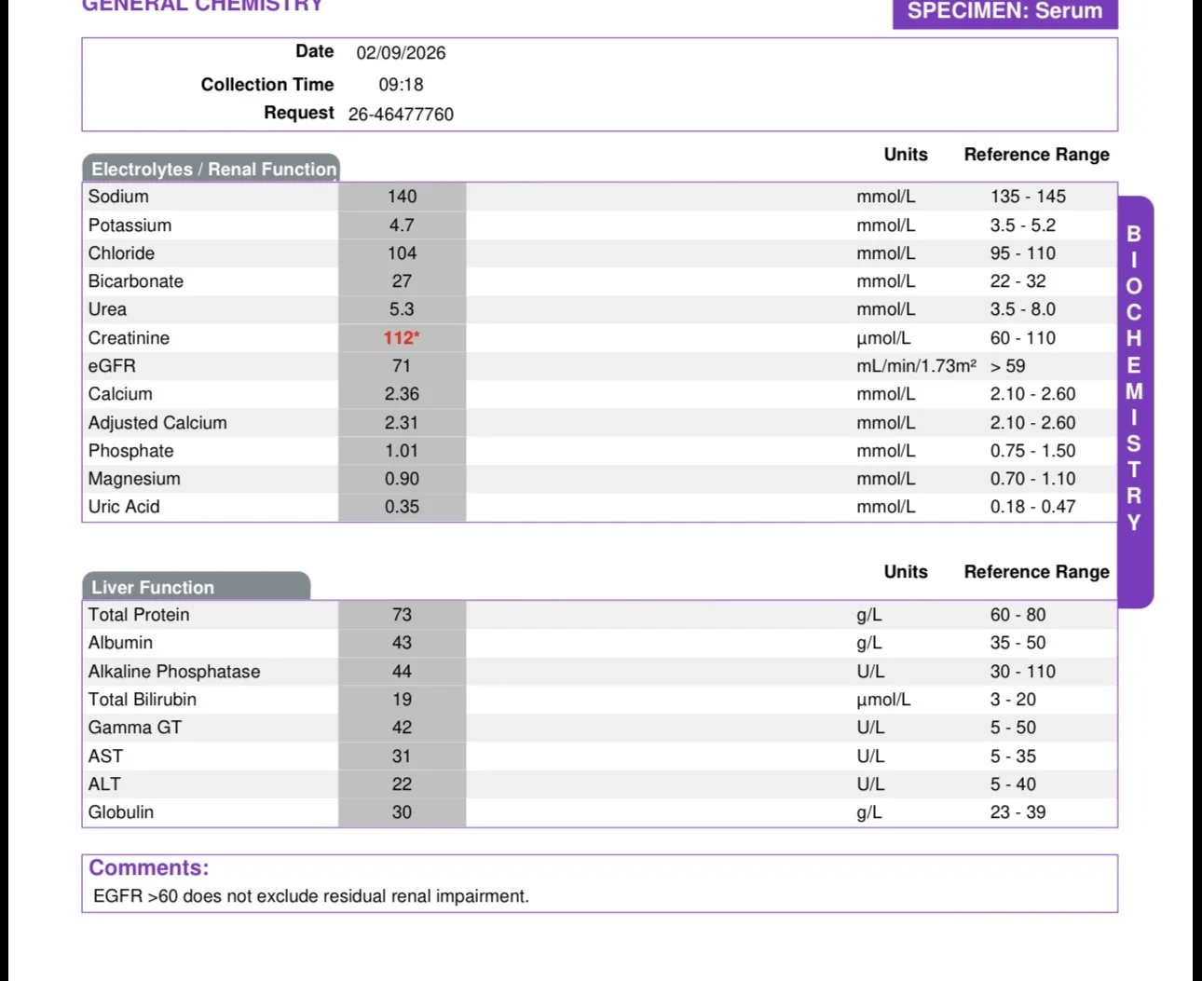Select the Potassium value 4.7
The height and width of the screenshot is (981, 1202).
click(402, 225)
